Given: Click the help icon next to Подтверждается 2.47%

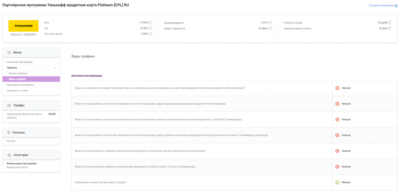Looking at the screenshot, I should pos(270,23).
